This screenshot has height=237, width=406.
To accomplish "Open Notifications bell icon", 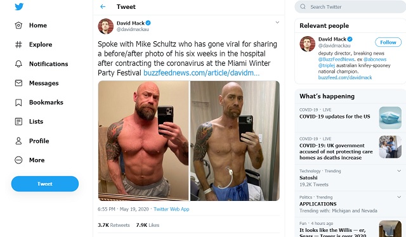I will tap(18, 64).
